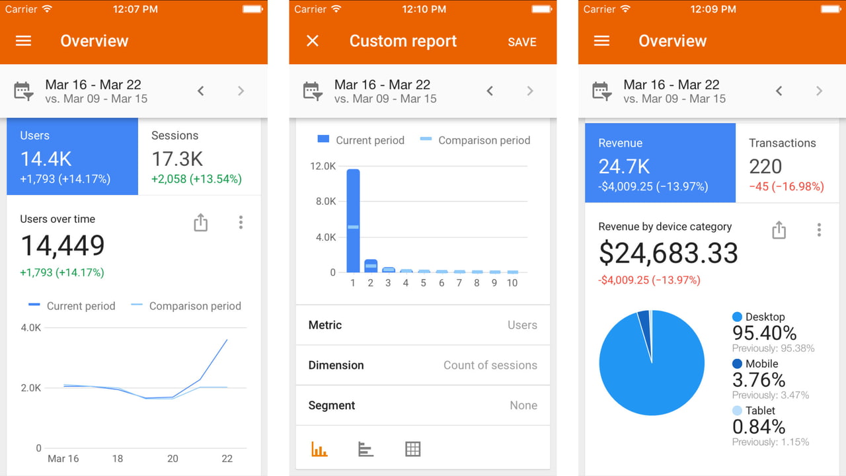Open the Segment selector showing None

point(422,406)
